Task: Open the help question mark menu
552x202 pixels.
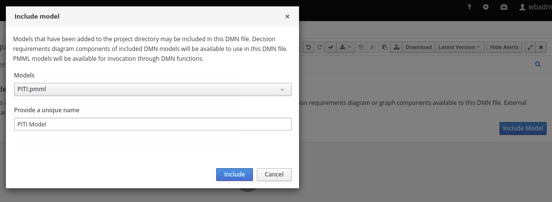Action: tap(469, 7)
